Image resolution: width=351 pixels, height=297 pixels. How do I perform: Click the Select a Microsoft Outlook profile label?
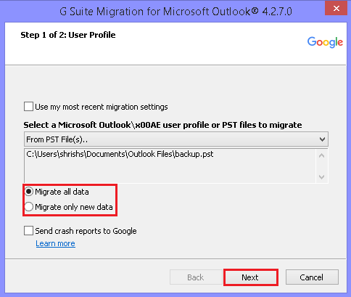point(162,125)
